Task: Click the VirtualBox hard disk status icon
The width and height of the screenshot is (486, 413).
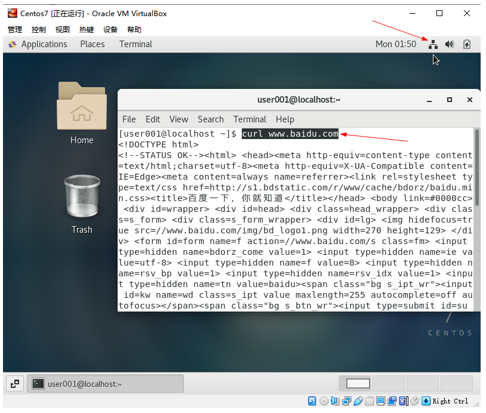Action: coord(312,400)
